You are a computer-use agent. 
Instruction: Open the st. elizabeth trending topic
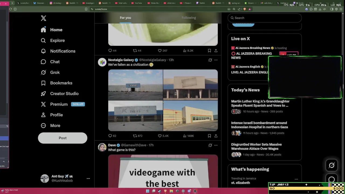pyautogui.click(x=240, y=183)
